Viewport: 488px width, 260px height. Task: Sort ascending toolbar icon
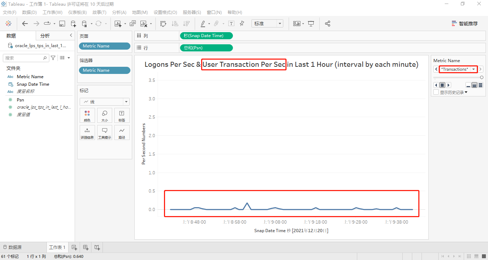point(175,24)
